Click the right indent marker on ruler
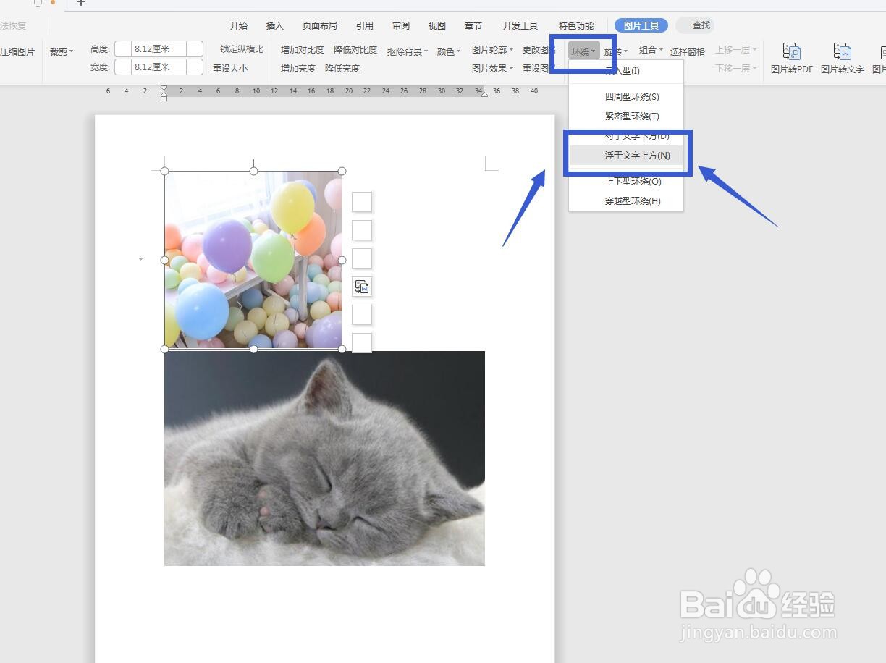Image resolution: width=886 pixels, height=663 pixels. pyautogui.click(x=484, y=93)
